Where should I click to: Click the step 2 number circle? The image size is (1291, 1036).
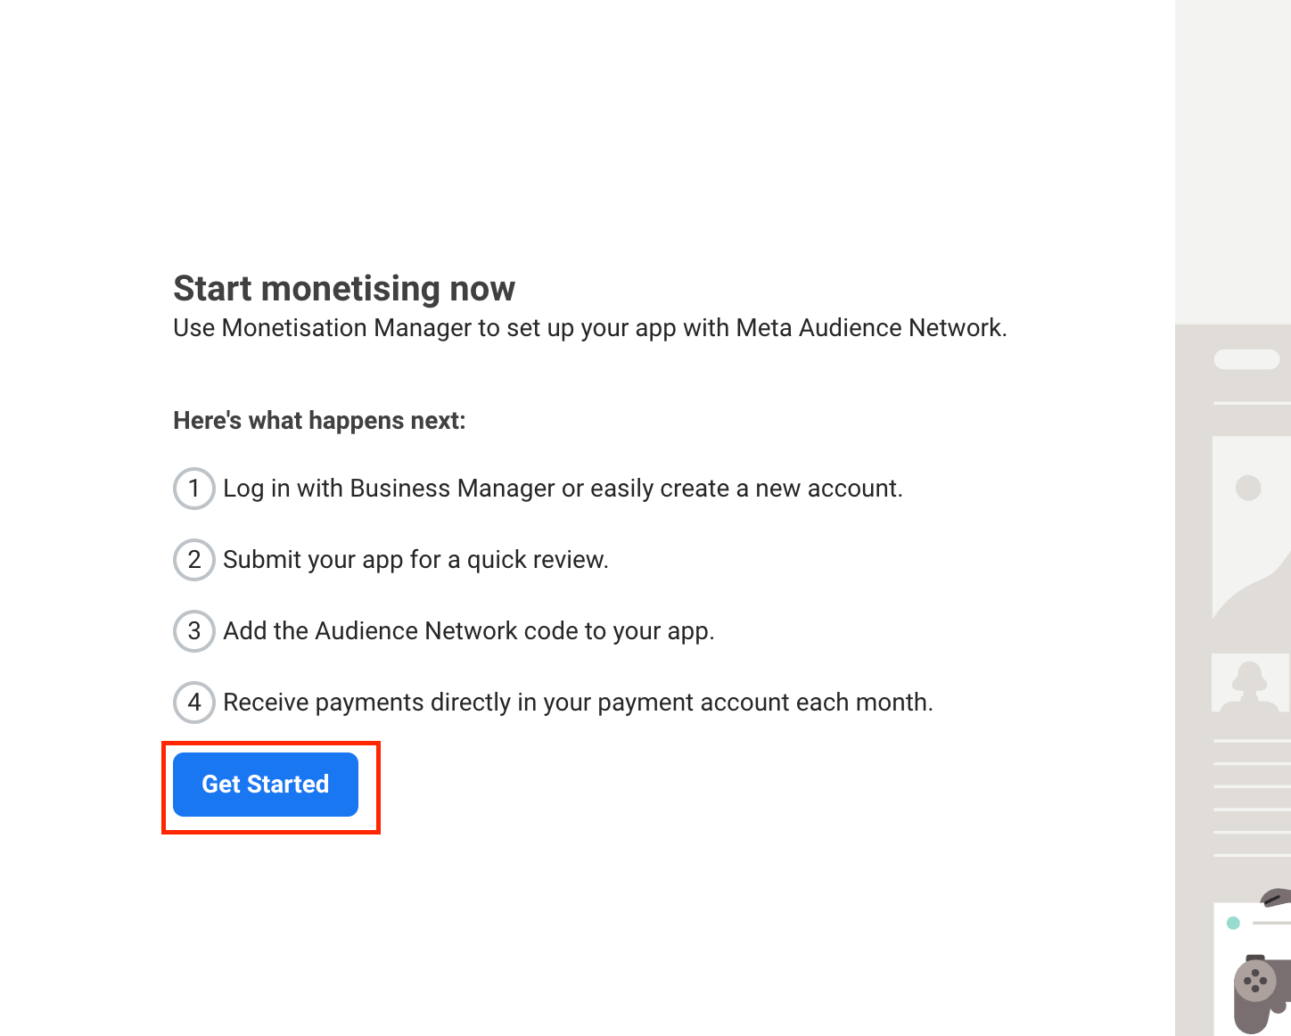click(x=194, y=560)
